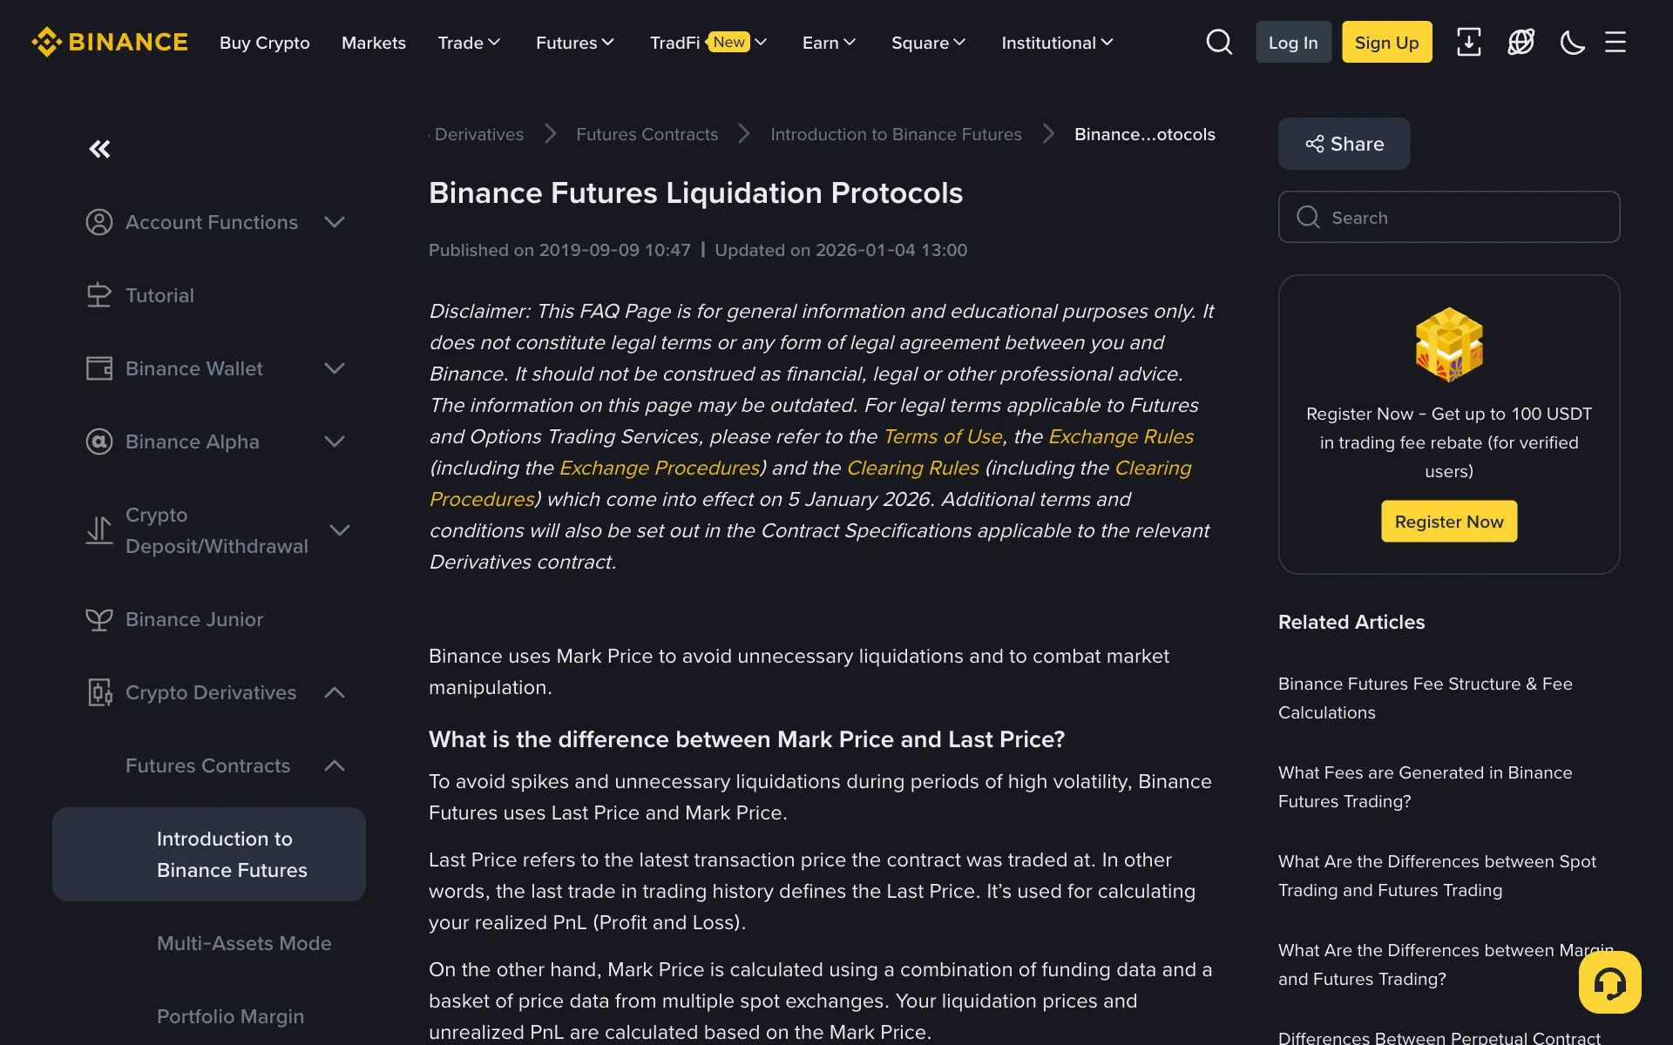Select Multi-Assets Mode in sidebar
This screenshot has height=1045, width=1673.
[244, 943]
